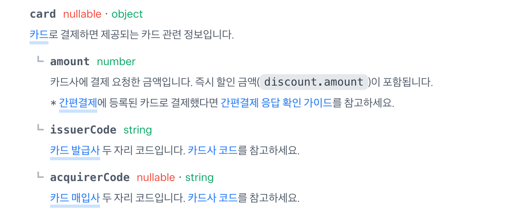Click the discount.amount inline code badge
Image resolution: width=520 pixels, height=216 pixels.
click(314, 82)
